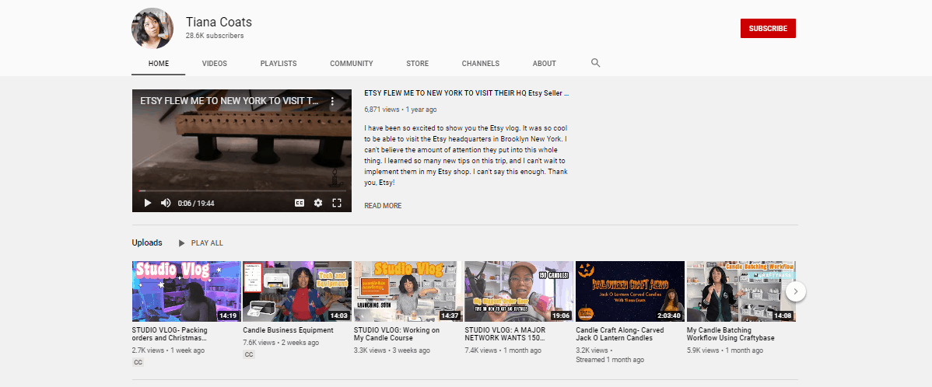Image resolution: width=932 pixels, height=387 pixels.
Task: Visit the Store tab
Action: point(417,64)
